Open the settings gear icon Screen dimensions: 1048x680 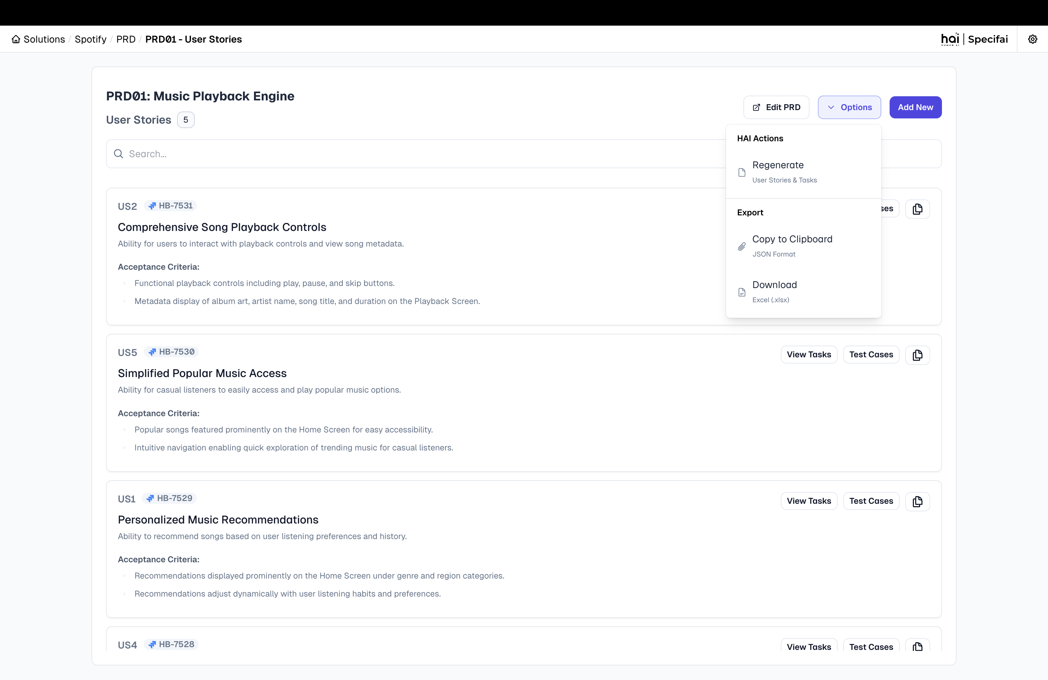1032,39
